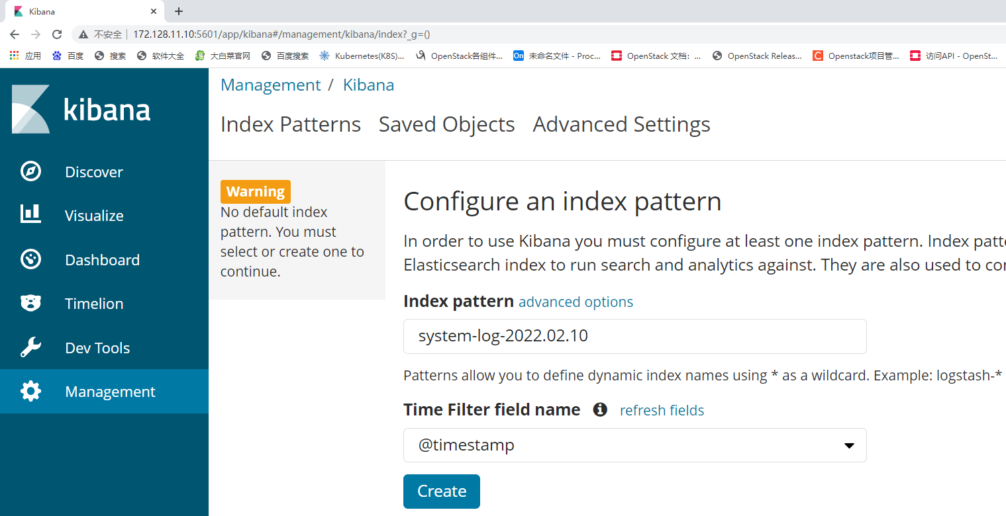The height and width of the screenshot is (516, 1006).
Task: Click the orange Warning label
Action: tap(255, 191)
